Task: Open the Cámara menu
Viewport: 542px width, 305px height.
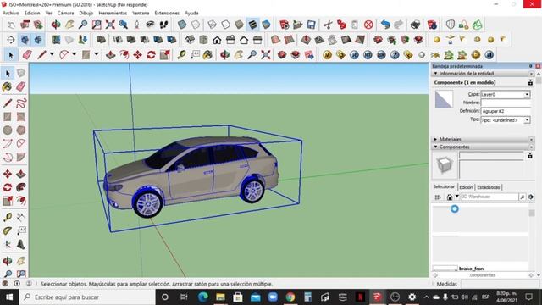Action: click(65, 13)
